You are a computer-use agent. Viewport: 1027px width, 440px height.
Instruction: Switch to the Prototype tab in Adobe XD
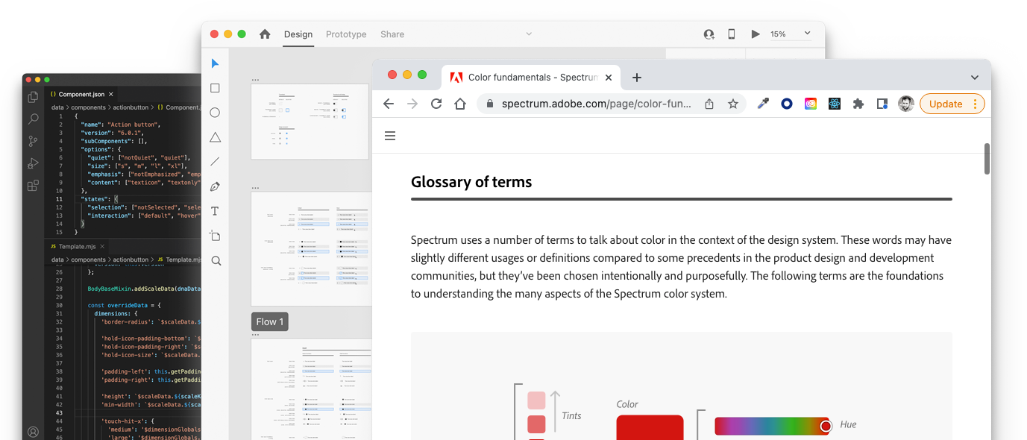pyautogui.click(x=346, y=34)
